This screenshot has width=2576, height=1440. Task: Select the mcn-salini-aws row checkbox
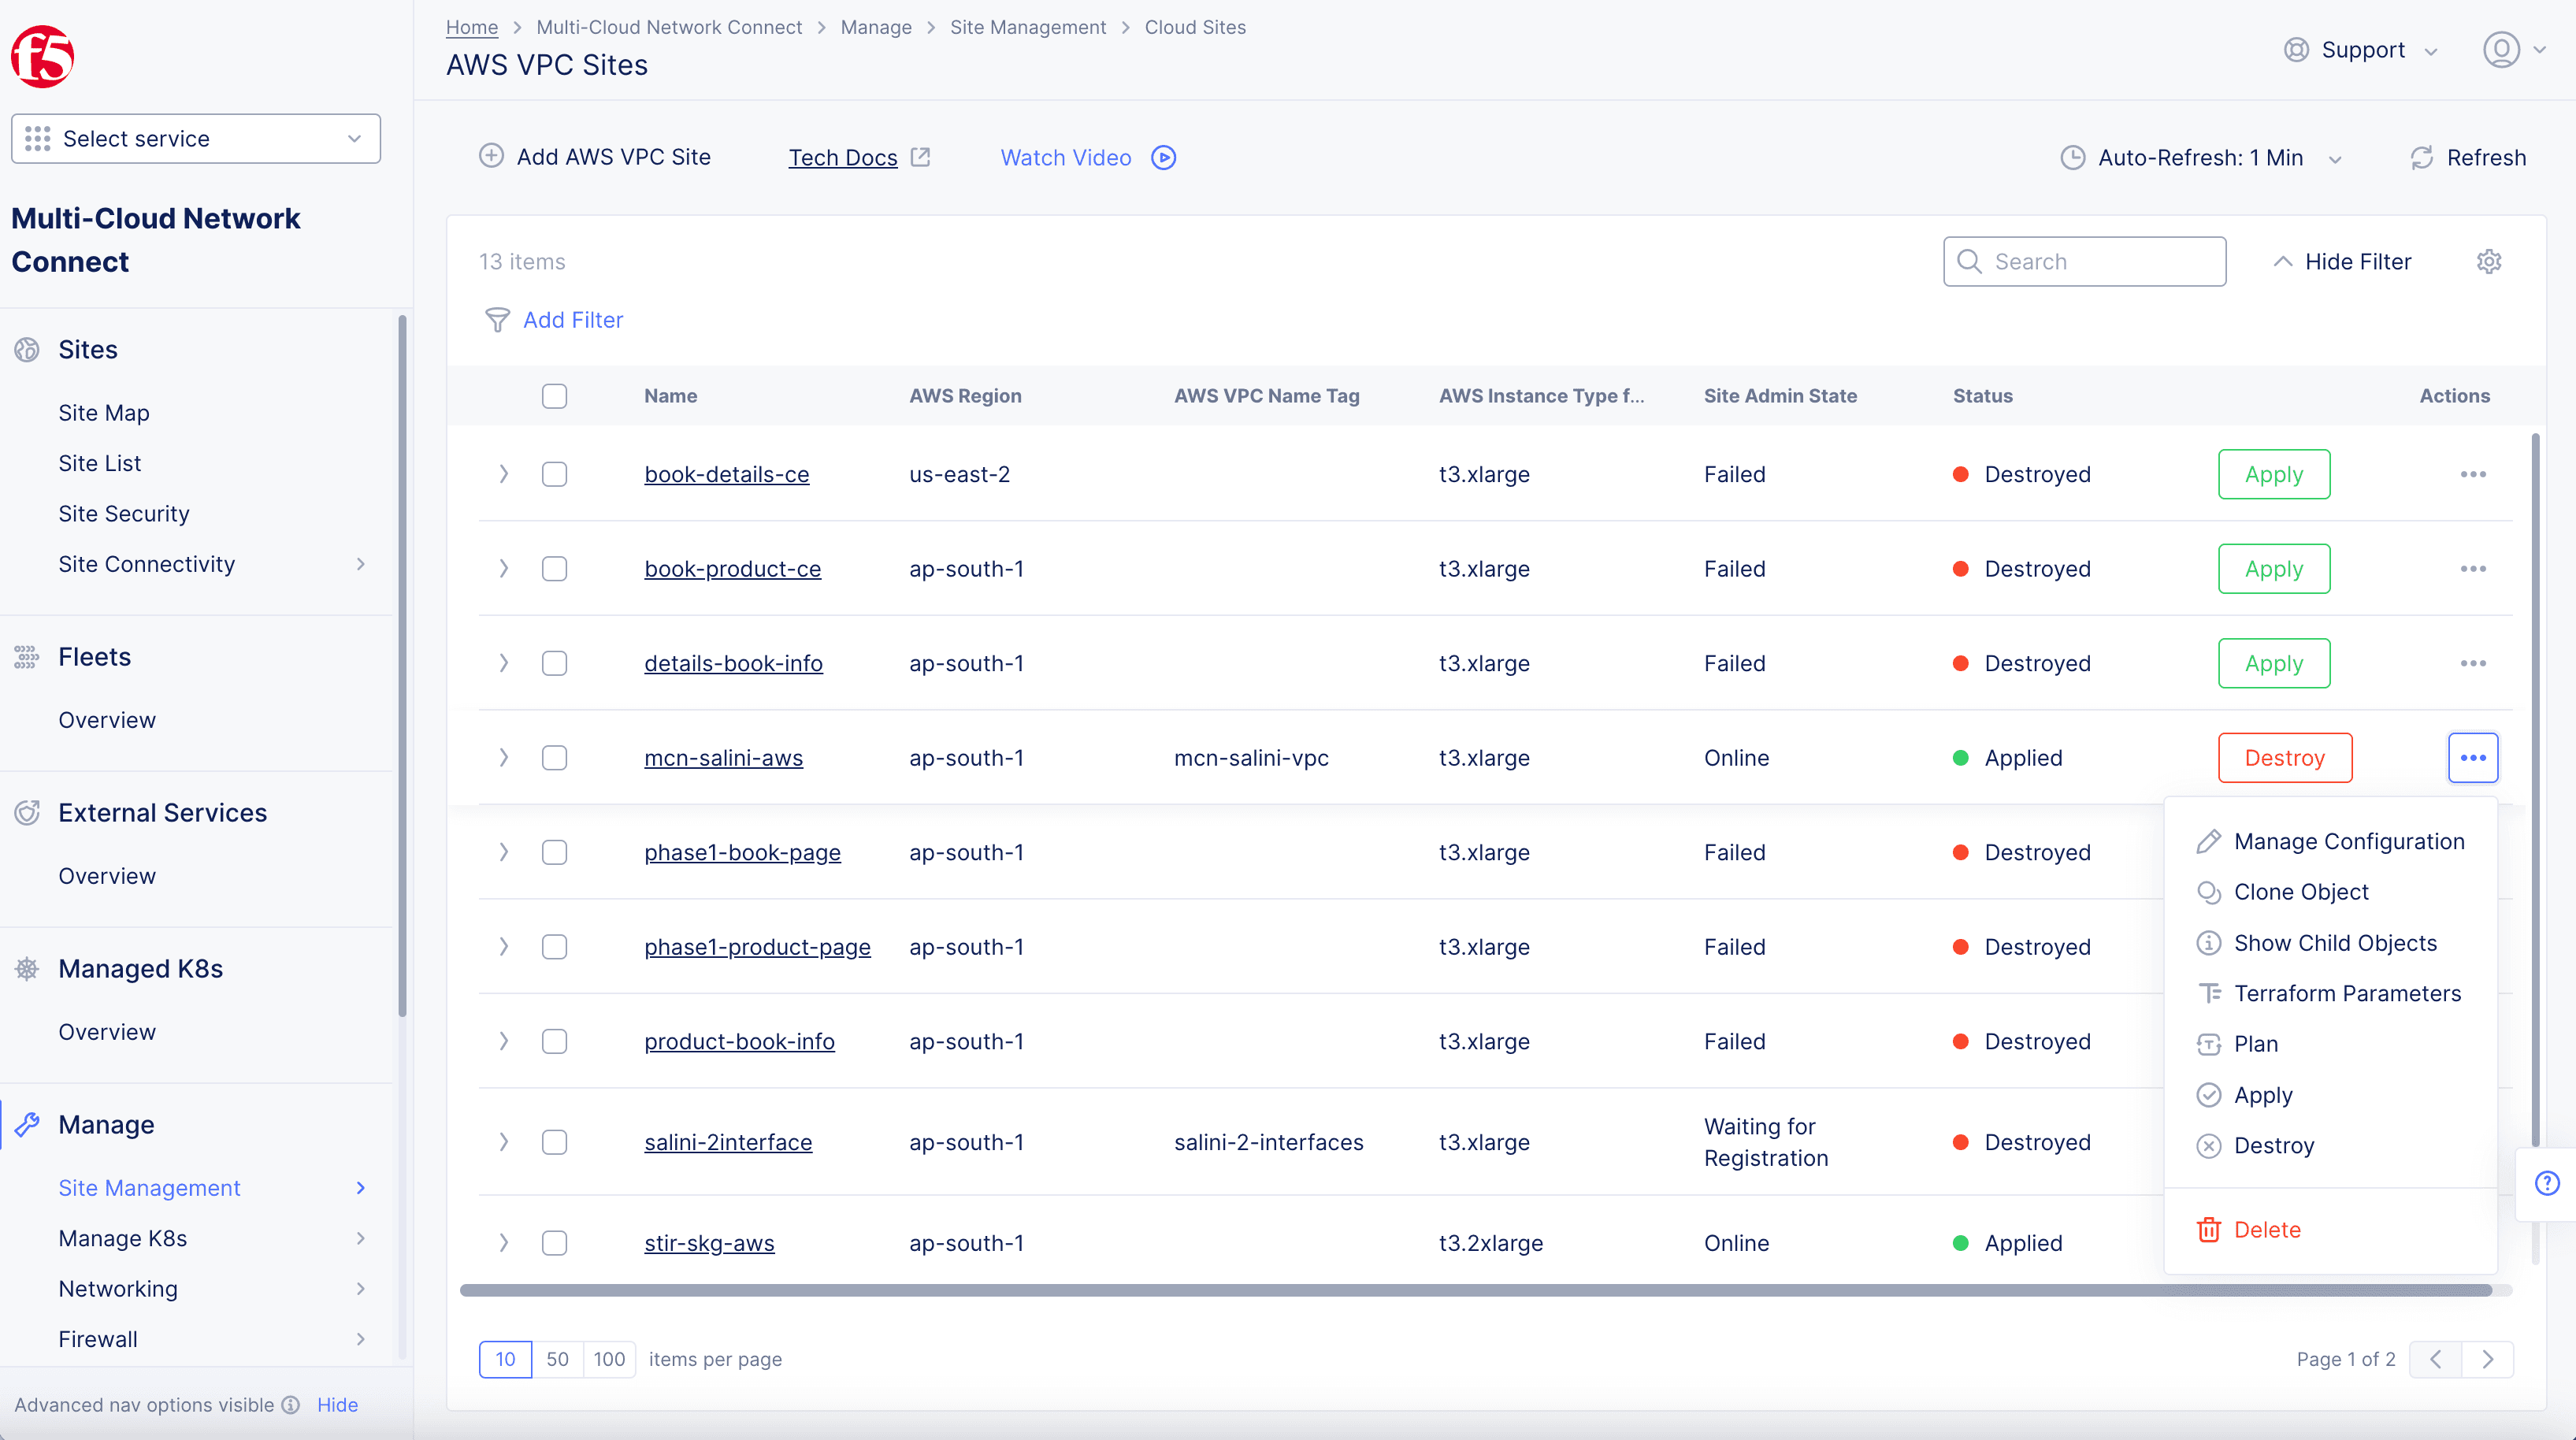[x=554, y=758]
